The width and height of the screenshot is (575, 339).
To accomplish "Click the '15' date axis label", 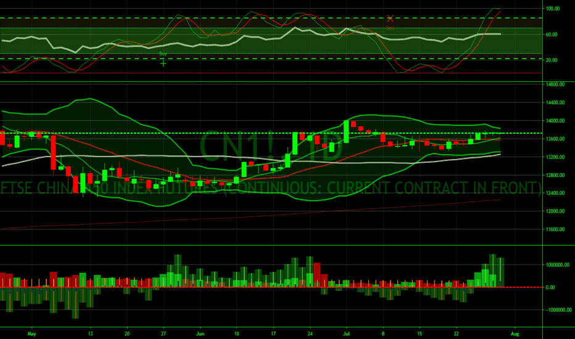I will click(420, 334).
